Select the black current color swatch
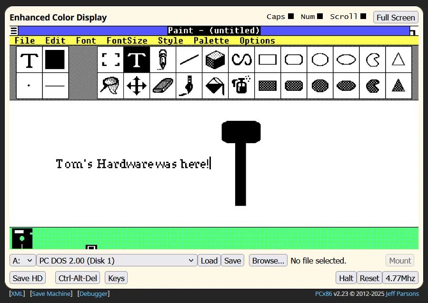Screen dimensions: 428x303 [x=55, y=59]
